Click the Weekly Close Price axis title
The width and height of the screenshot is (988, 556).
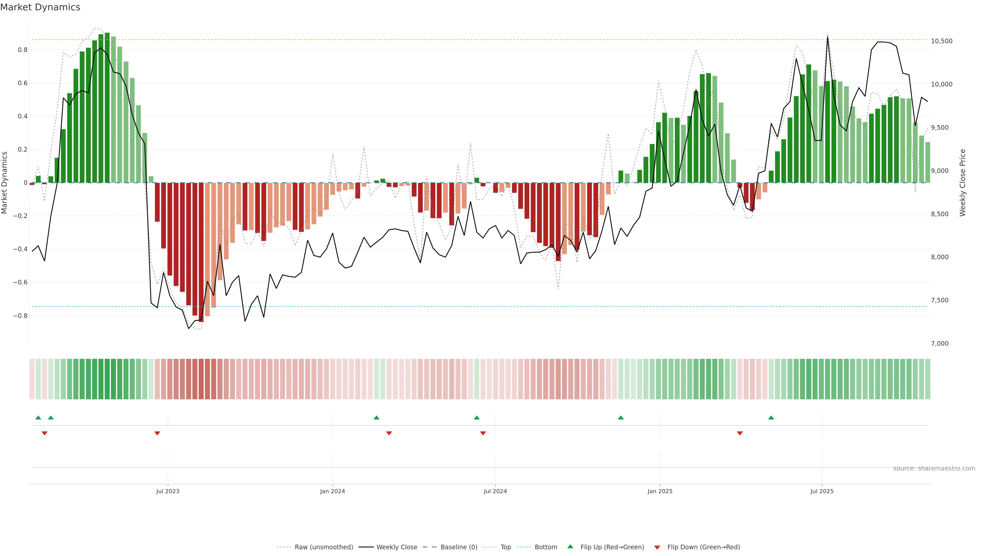tap(962, 183)
